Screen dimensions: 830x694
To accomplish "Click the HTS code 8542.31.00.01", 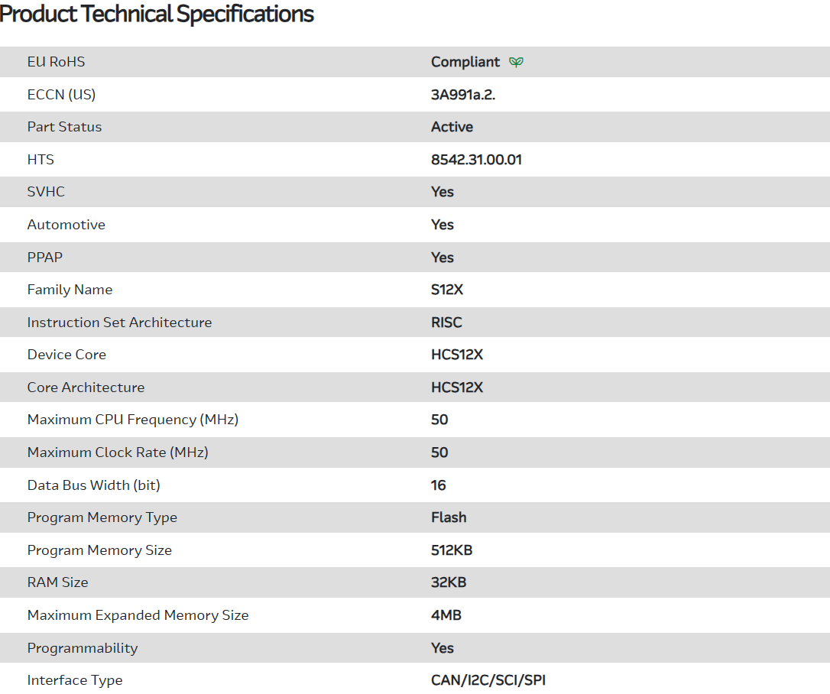I will 476,160.
